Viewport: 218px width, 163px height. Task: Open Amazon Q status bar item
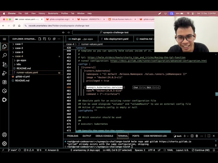click(51, 150)
